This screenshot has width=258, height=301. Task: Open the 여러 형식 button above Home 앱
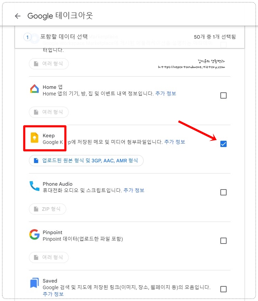(x=49, y=63)
